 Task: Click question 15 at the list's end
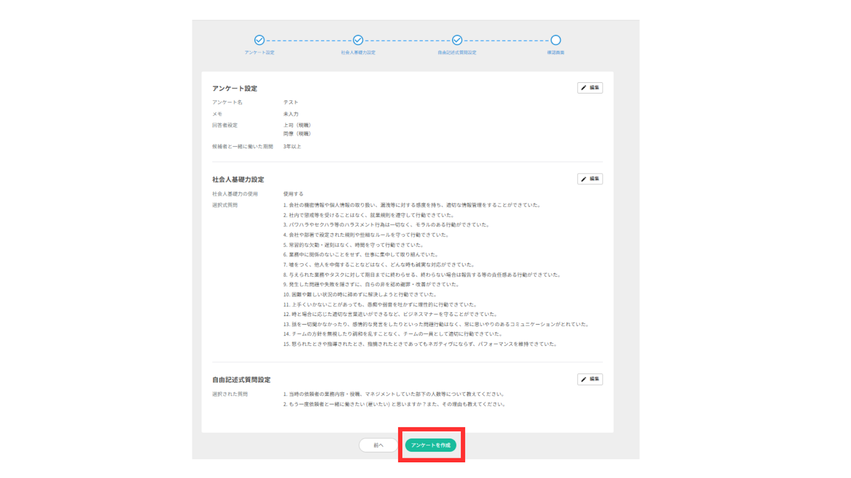420,344
